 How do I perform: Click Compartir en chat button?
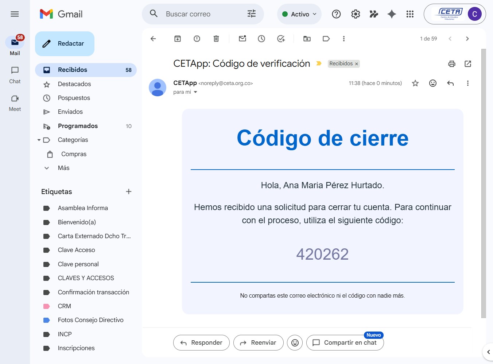coord(345,342)
